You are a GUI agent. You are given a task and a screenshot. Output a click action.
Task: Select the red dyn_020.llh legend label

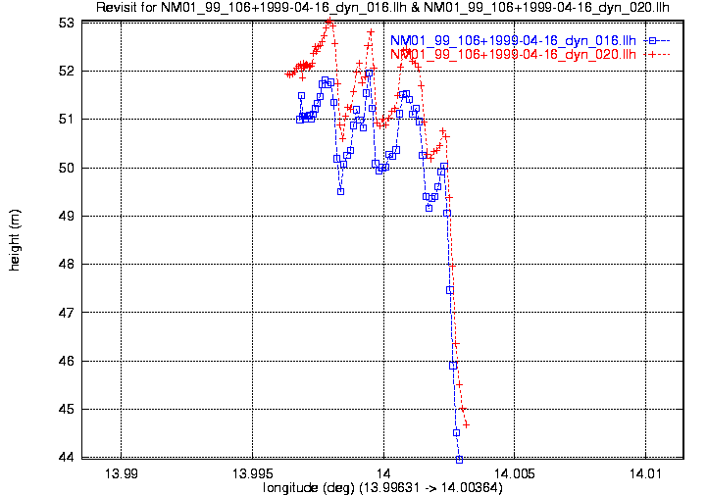(x=515, y=55)
